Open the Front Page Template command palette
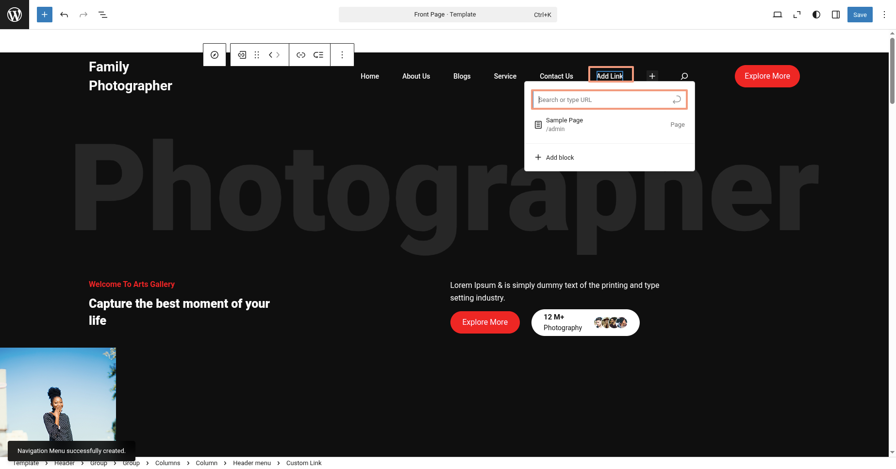Image resolution: width=896 pixels, height=469 pixels. 448,15
